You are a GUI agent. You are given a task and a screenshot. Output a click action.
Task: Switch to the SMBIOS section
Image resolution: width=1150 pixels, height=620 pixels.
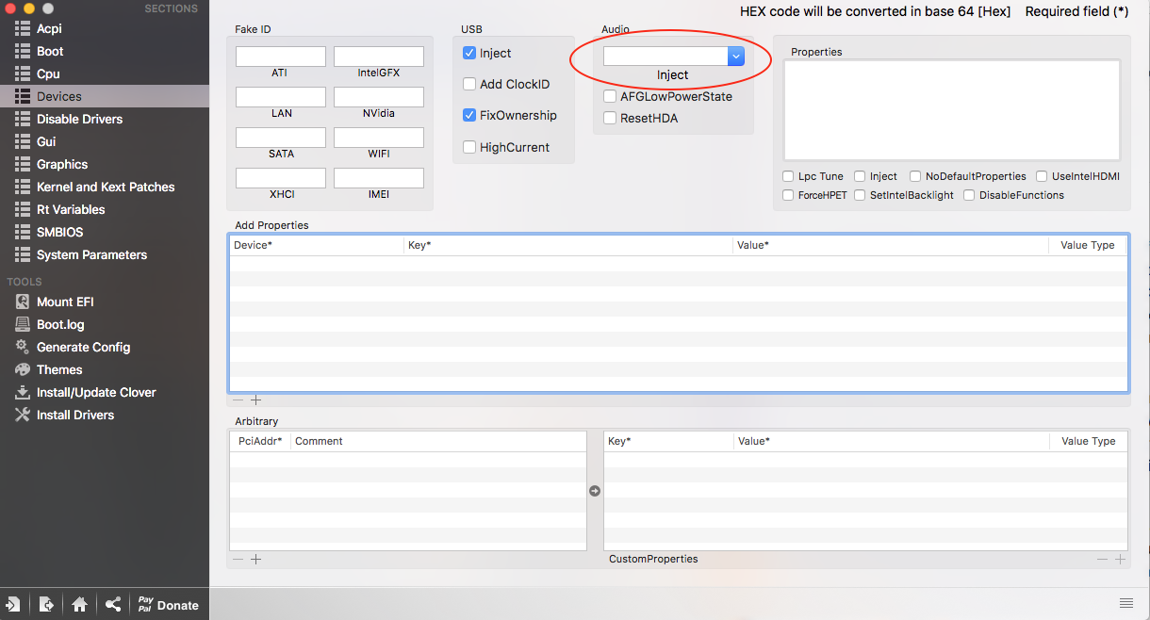pos(59,232)
